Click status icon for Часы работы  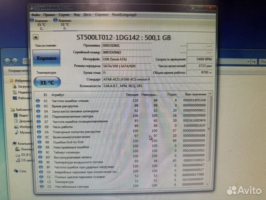click(39, 127)
